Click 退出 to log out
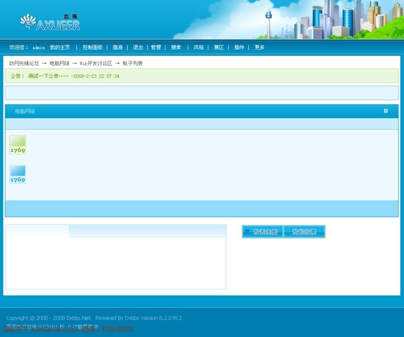The width and height of the screenshot is (404, 337). 138,48
